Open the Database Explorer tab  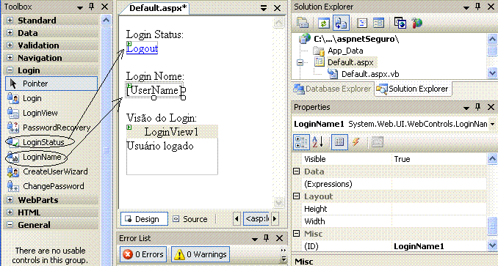(x=333, y=89)
